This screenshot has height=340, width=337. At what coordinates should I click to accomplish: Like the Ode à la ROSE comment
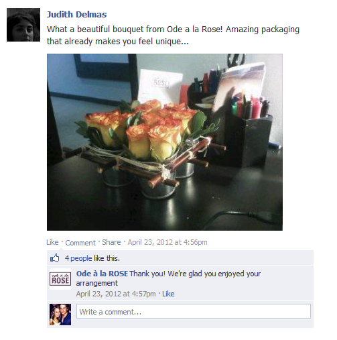coord(168,294)
